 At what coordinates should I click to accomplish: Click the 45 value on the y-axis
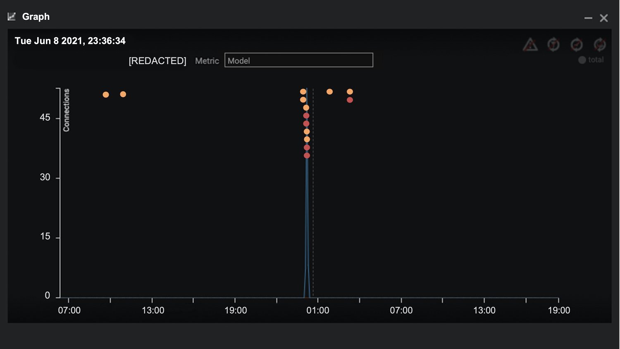click(x=45, y=118)
